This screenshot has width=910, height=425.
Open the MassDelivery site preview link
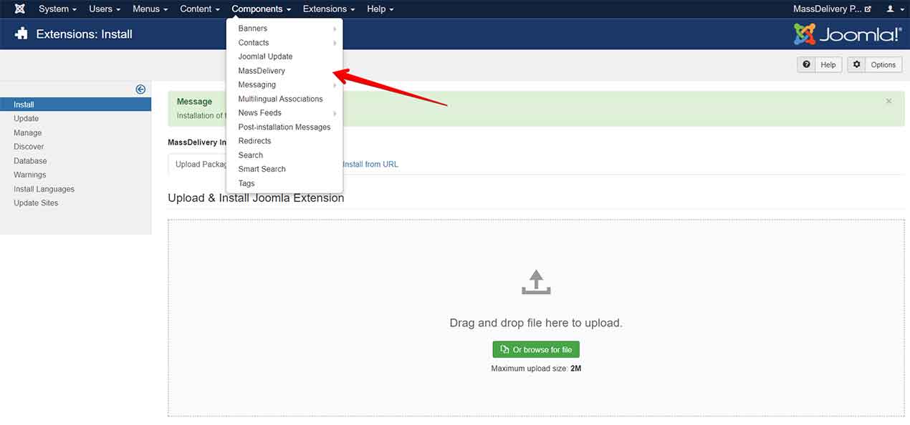pos(832,9)
